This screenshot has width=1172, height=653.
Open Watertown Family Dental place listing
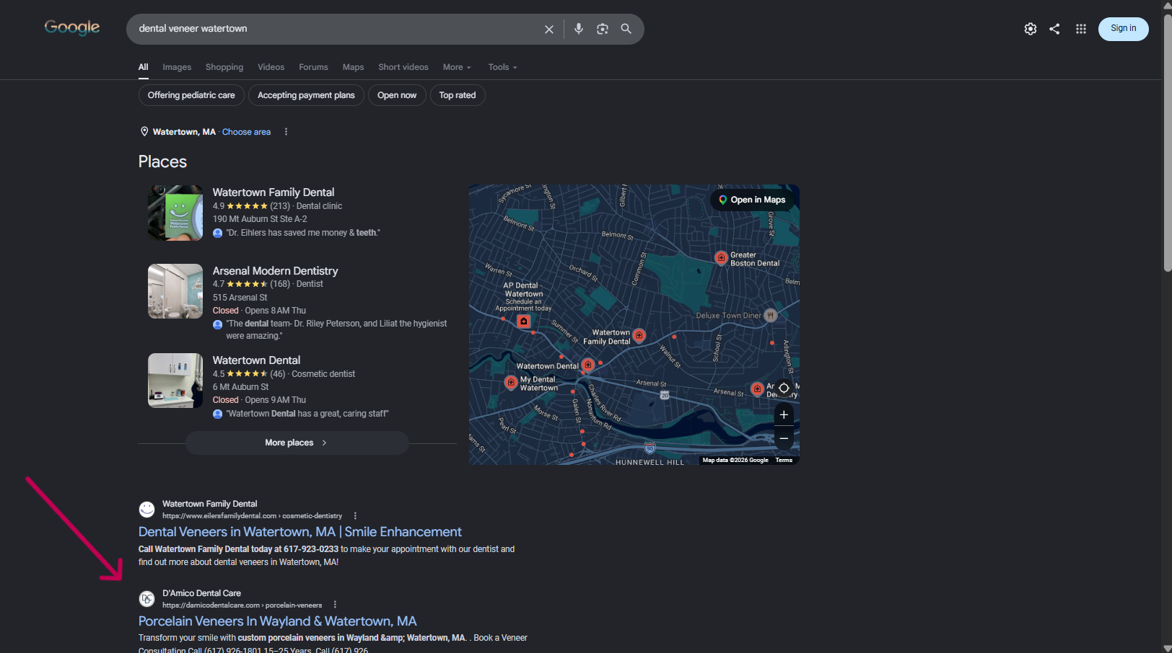274,192
